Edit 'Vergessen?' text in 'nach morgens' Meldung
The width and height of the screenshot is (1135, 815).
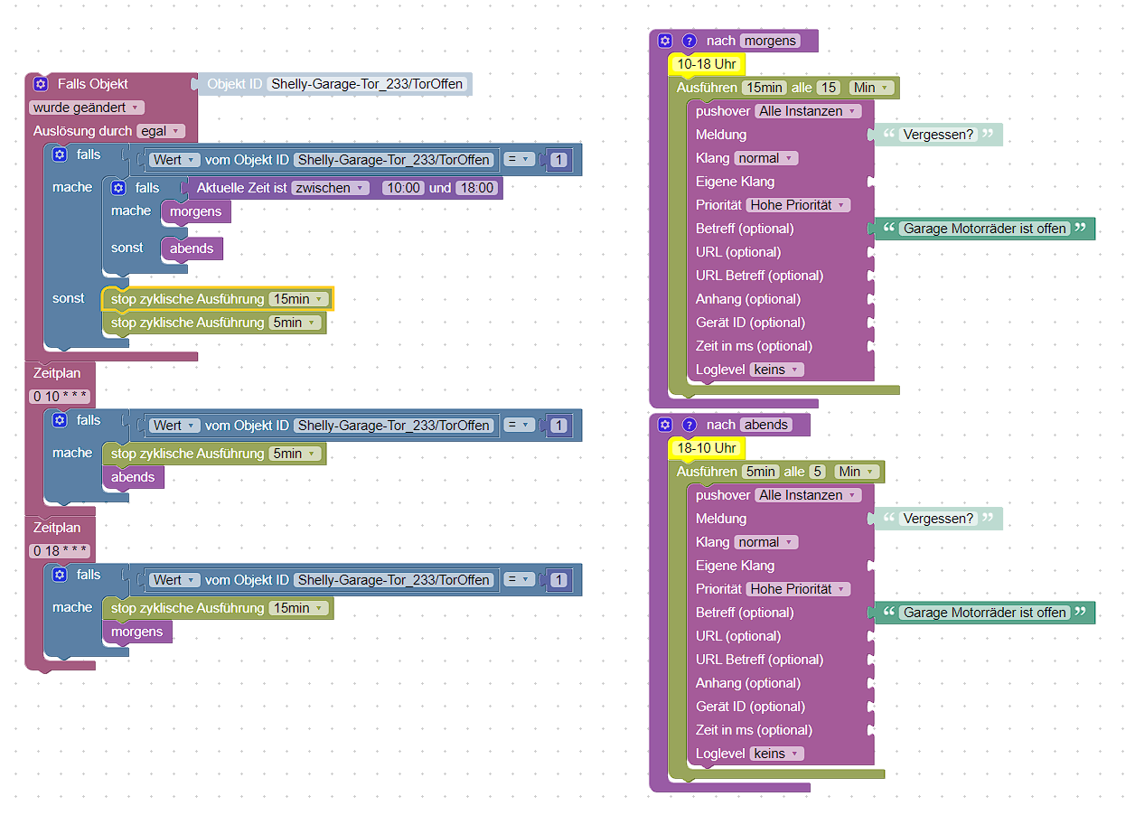(x=938, y=135)
